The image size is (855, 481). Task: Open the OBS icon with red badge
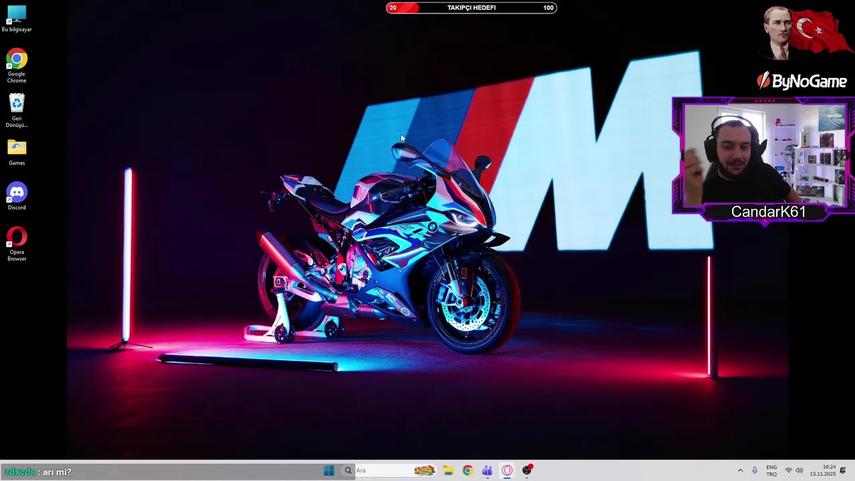[x=527, y=470]
